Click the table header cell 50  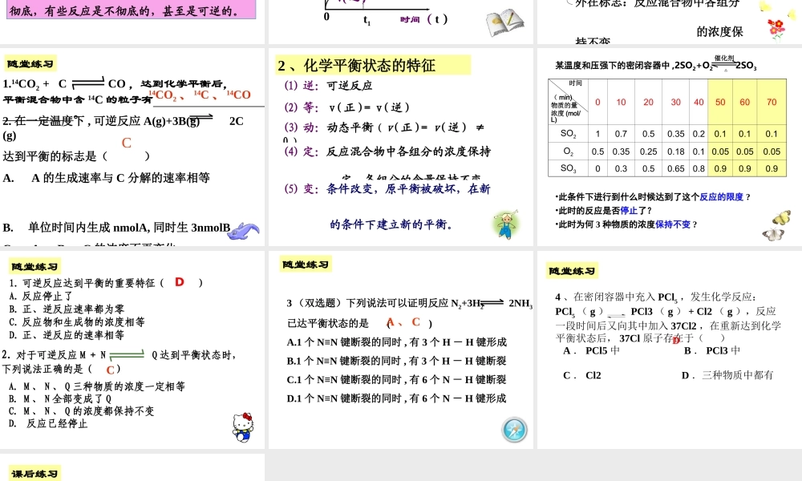click(x=720, y=103)
